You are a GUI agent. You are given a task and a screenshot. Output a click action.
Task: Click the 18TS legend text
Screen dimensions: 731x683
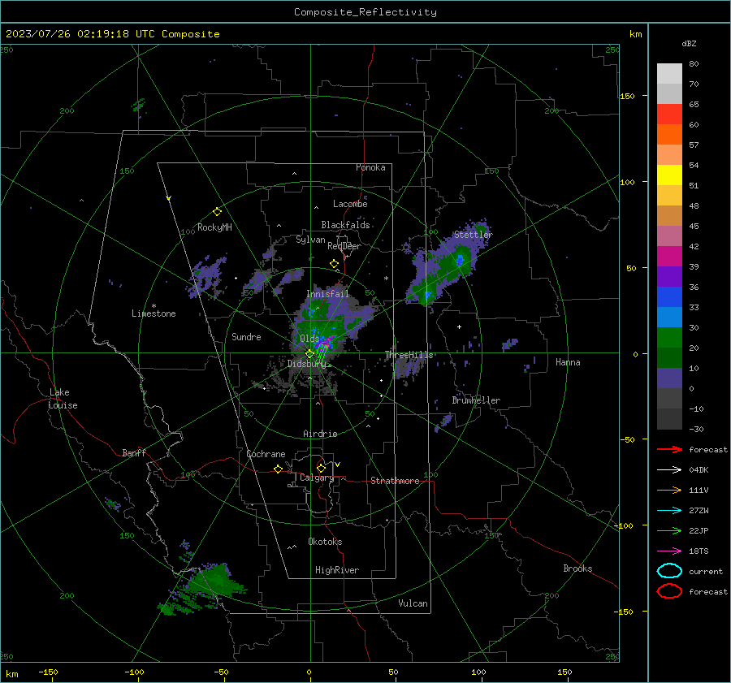coord(699,551)
